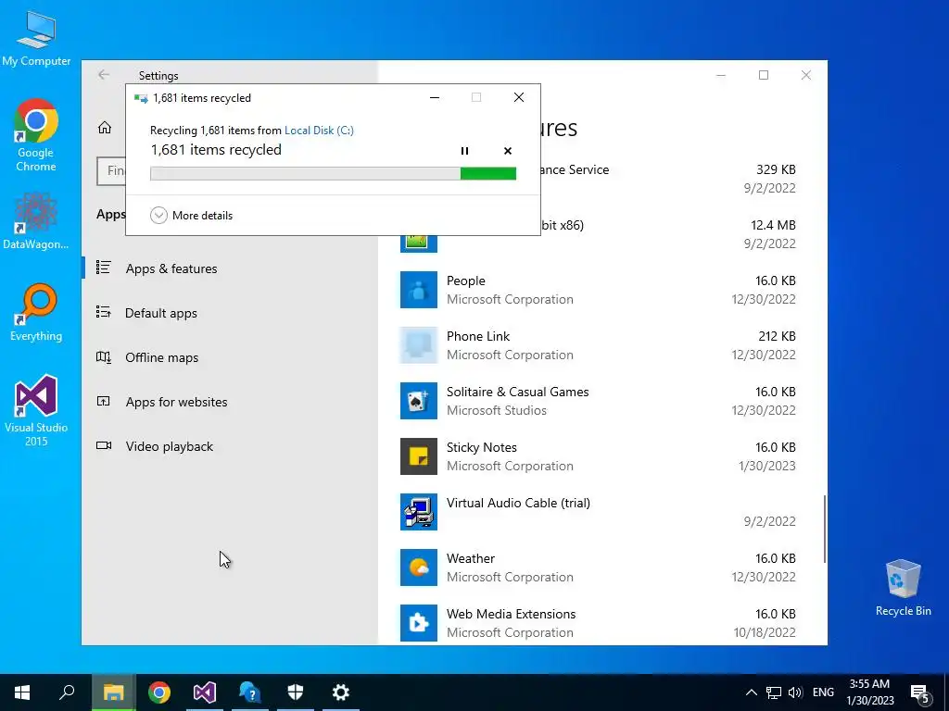The width and height of the screenshot is (949, 711).
Task: Open Get Help app in taskbar
Action: pos(250,692)
